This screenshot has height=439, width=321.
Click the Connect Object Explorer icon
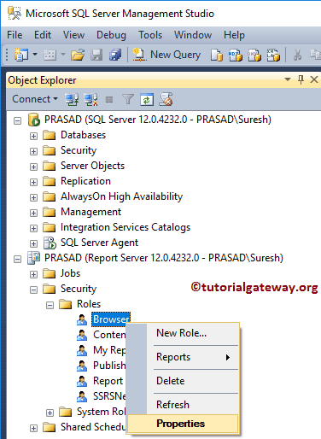click(x=72, y=99)
